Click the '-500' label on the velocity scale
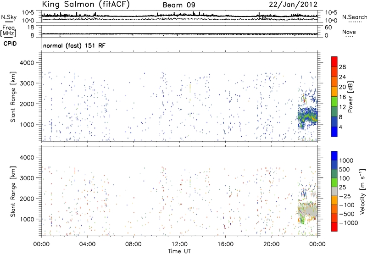 coord(347,214)
